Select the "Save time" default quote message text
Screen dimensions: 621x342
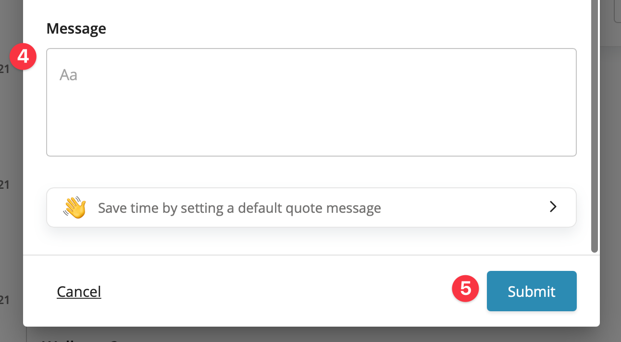tap(239, 208)
